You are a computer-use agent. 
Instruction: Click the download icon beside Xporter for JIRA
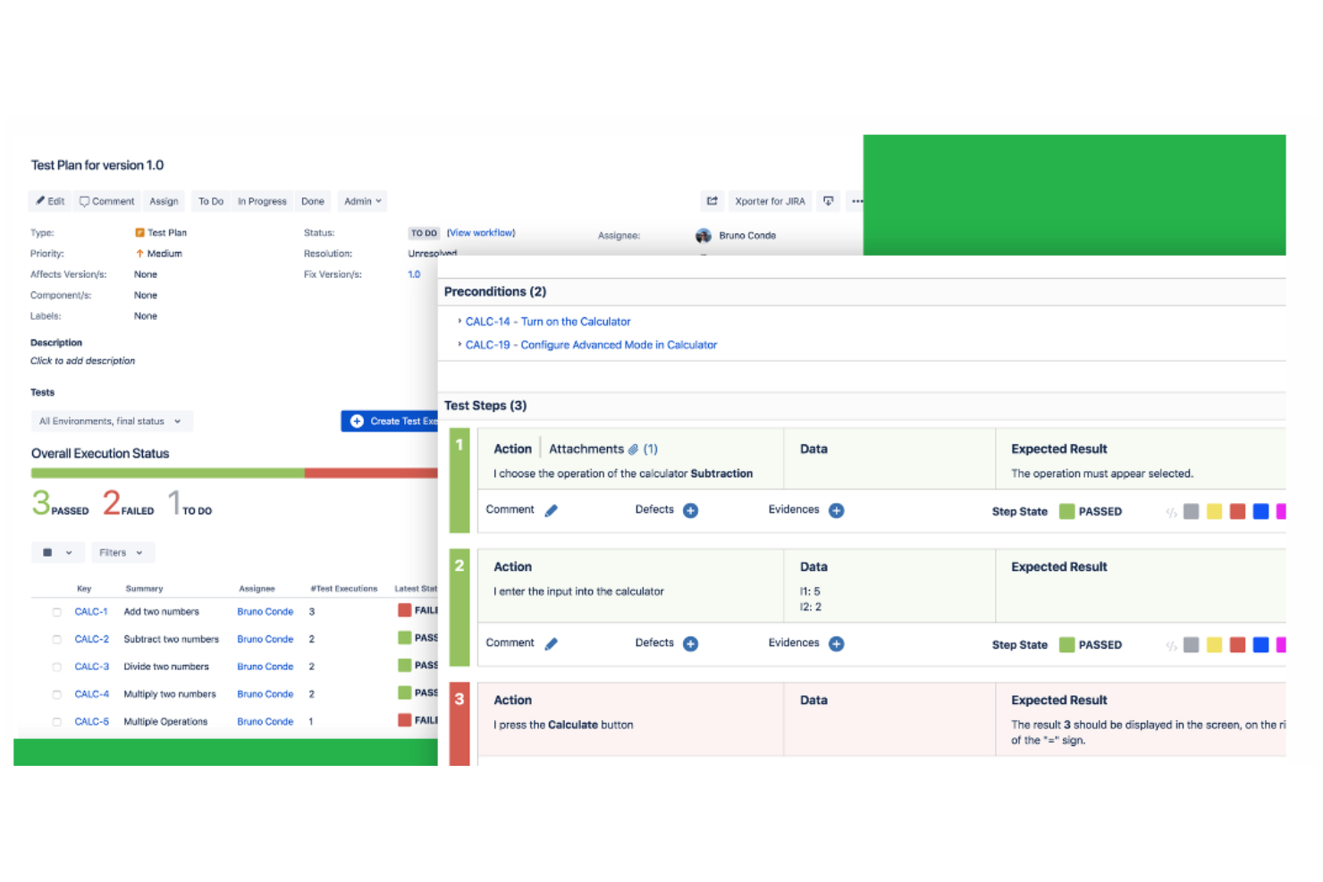tap(829, 201)
